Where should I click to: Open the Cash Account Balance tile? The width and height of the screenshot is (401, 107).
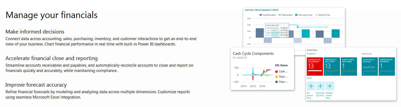[x=370, y=66]
